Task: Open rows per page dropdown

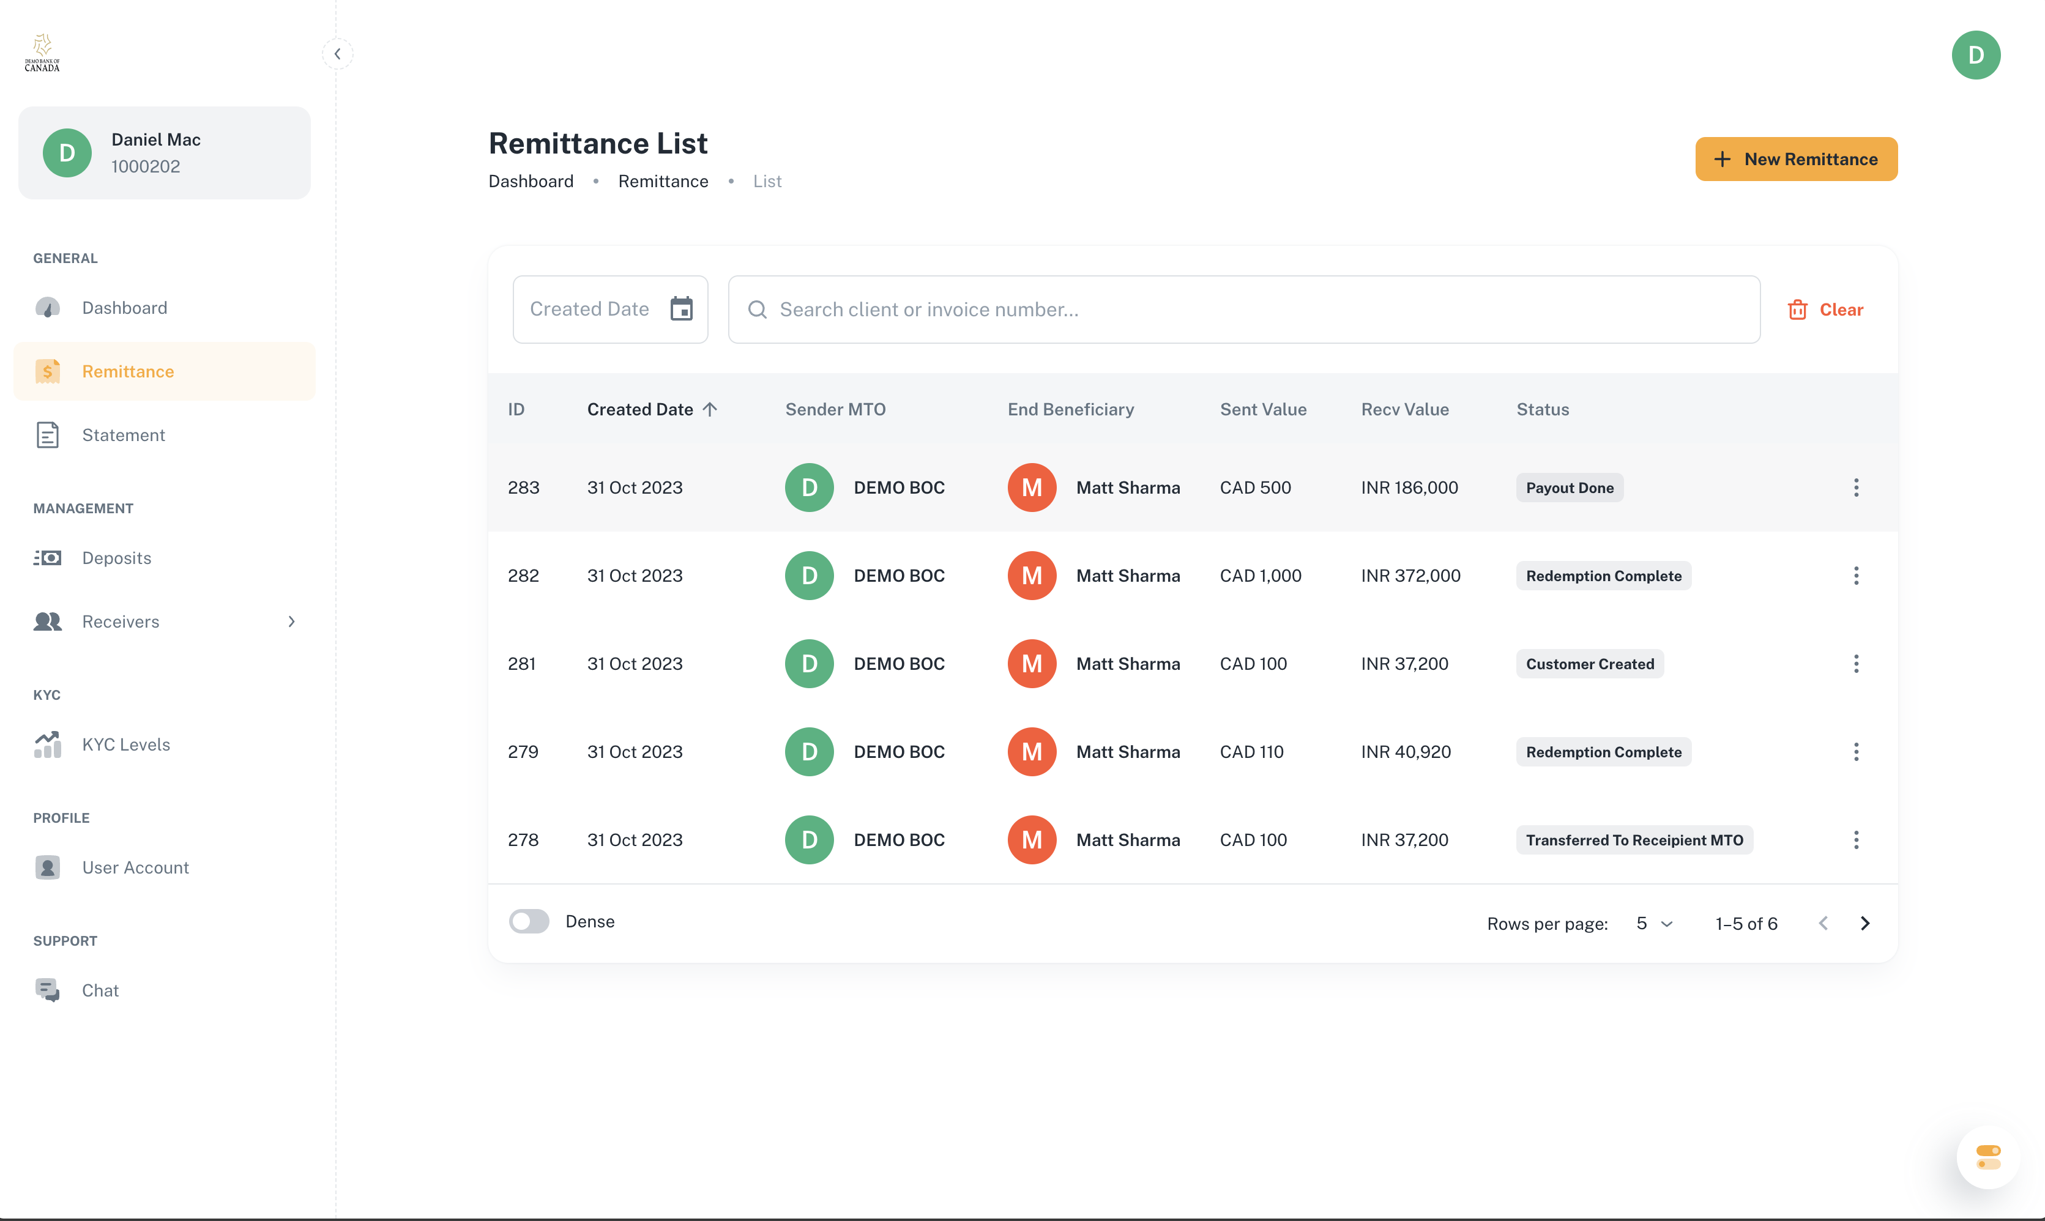Action: pos(1654,923)
